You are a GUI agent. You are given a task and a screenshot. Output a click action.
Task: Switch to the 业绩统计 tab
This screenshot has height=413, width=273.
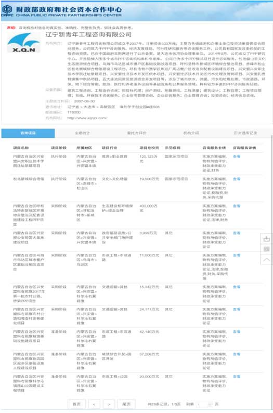click(x=82, y=133)
